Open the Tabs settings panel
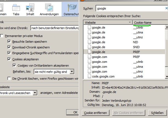Viewport: 168px width, 118px height. (16, 10)
